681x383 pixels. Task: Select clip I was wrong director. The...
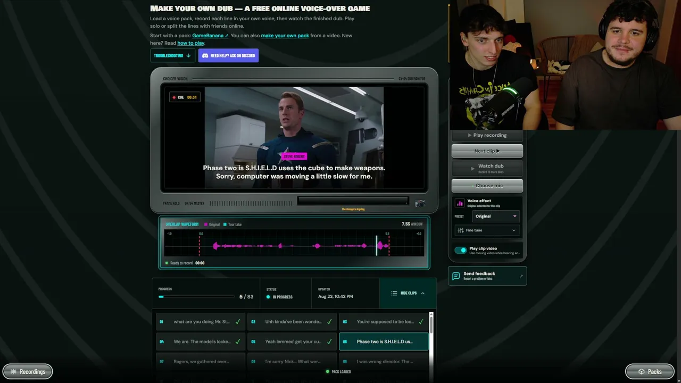pyautogui.click(x=384, y=362)
